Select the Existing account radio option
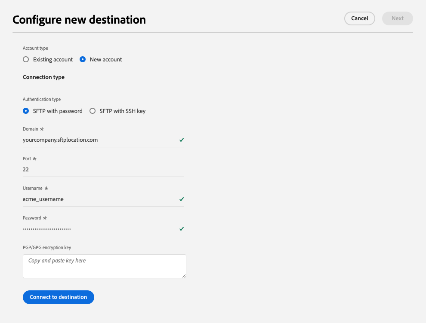 [x=26, y=60]
